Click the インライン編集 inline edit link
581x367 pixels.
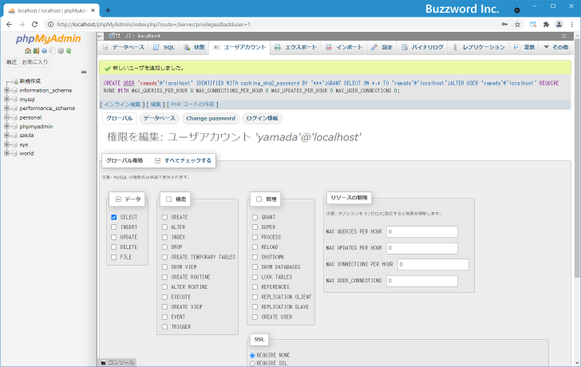pyautogui.click(x=122, y=105)
